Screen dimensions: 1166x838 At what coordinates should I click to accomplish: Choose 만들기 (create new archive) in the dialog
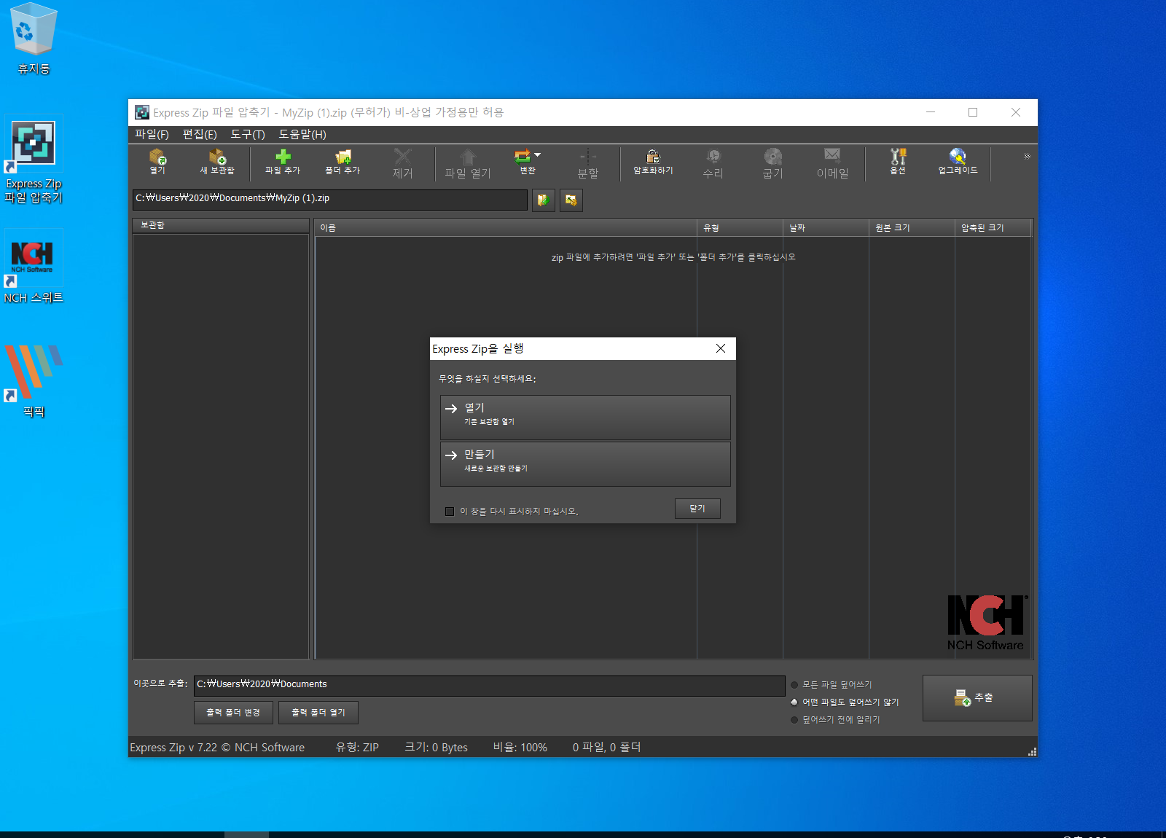(x=585, y=464)
